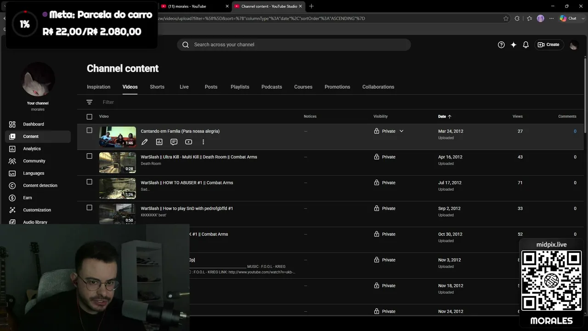The height and width of the screenshot is (331, 588).
Task: Open browser three-dot settings menu
Action: click(551, 18)
